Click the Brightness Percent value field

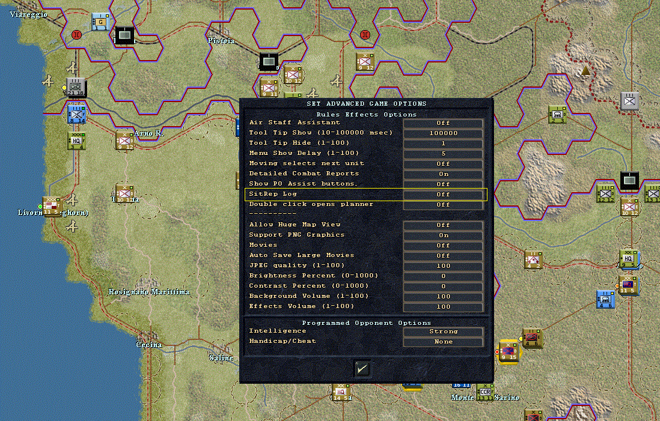443,276
